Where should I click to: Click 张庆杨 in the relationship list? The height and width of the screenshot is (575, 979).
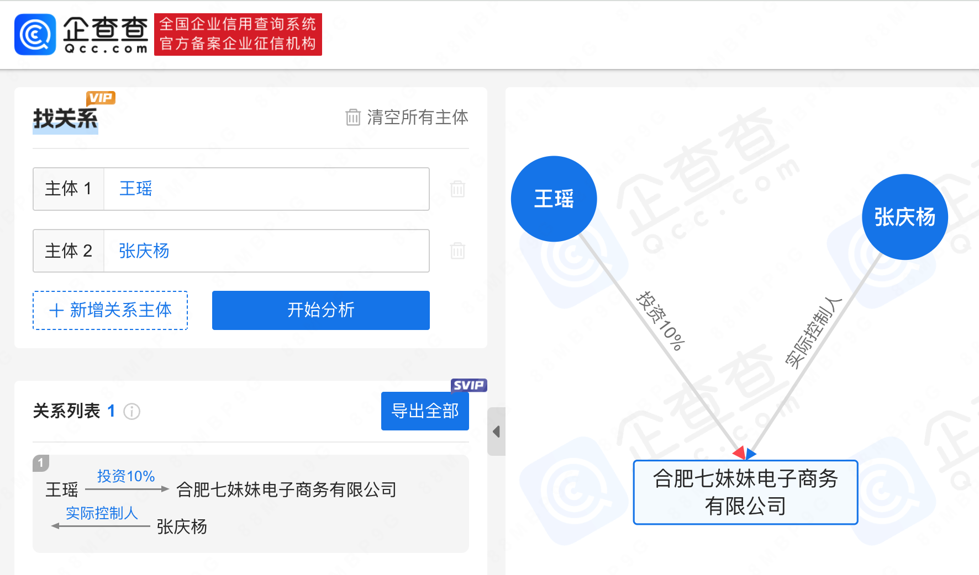click(182, 526)
